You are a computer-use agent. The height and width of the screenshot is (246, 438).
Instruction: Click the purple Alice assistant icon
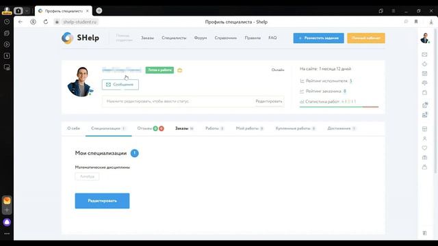pyautogui.click(x=7, y=222)
